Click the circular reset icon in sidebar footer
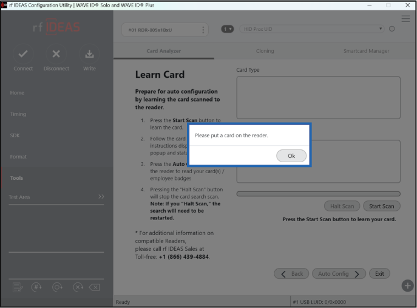 pos(57,287)
